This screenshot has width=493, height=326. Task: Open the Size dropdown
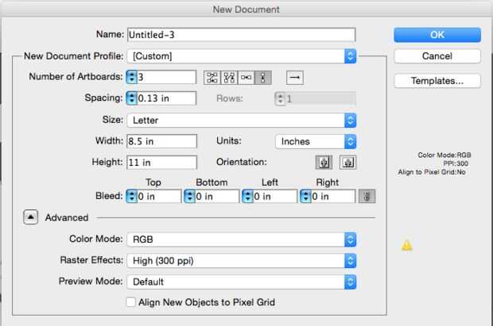[350, 121]
